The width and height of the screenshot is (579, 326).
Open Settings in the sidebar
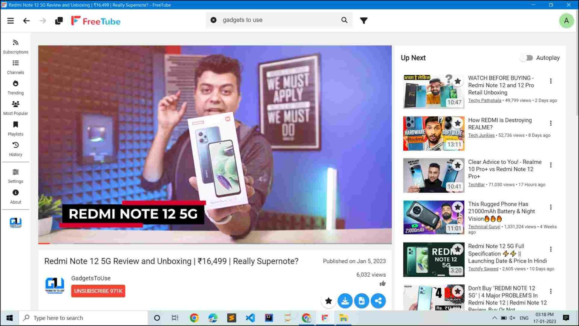click(15, 176)
